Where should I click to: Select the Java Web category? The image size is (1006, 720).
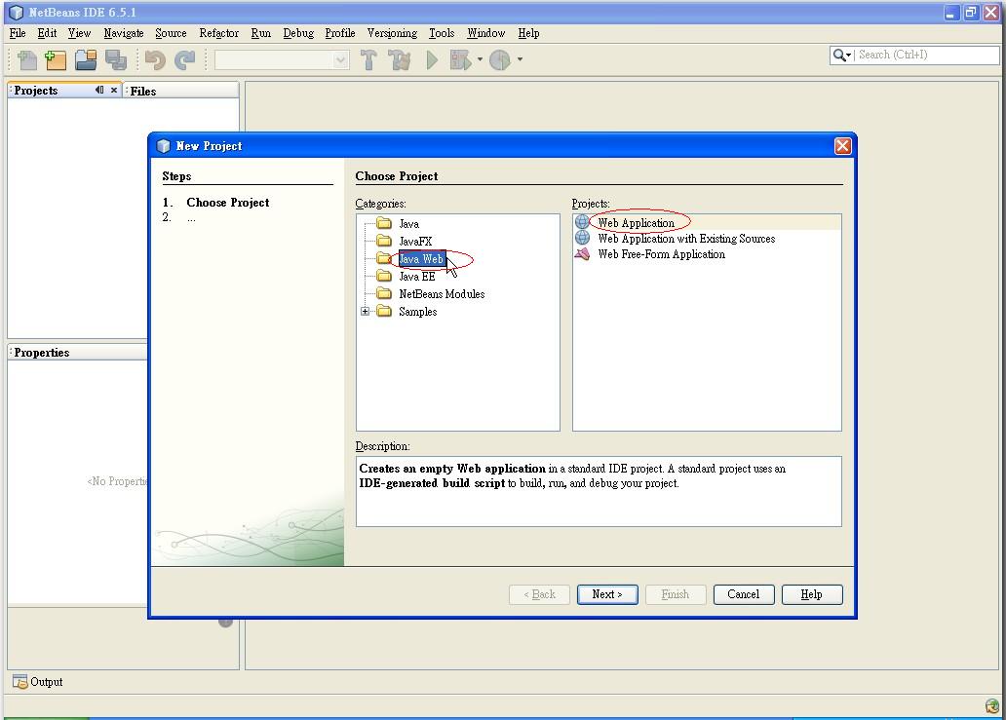(x=421, y=259)
